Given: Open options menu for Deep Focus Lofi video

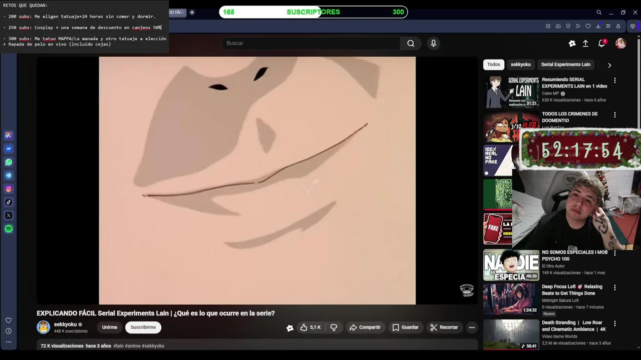Looking at the screenshot, I should (x=615, y=288).
